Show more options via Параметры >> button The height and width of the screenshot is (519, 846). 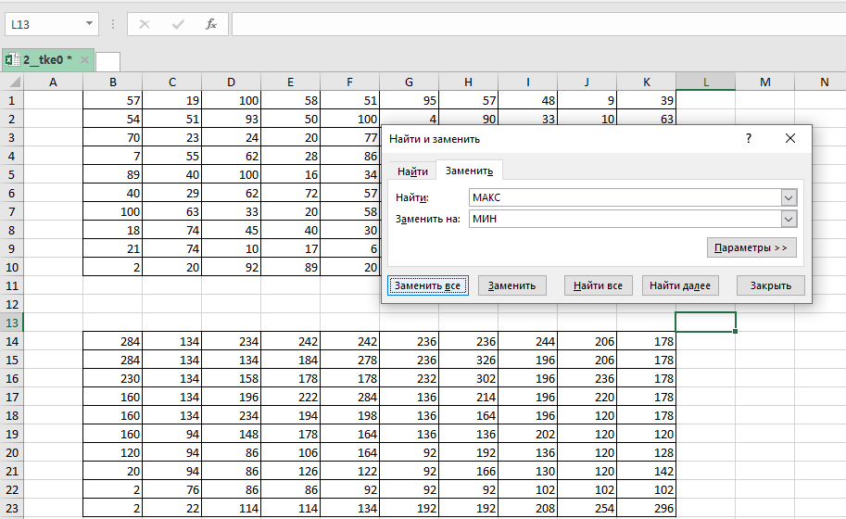tap(751, 247)
